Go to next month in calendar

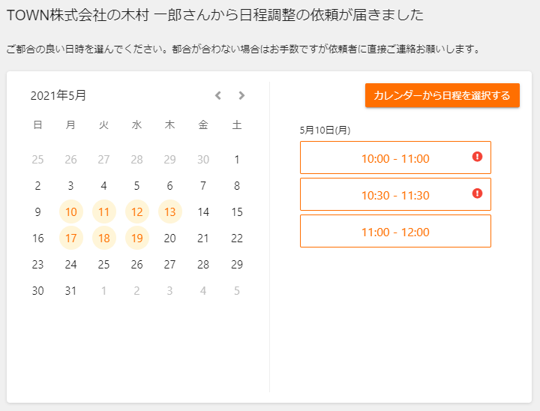coord(241,95)
